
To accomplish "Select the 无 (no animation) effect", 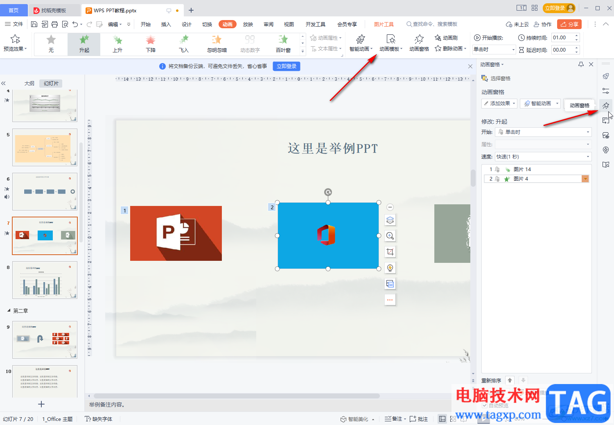I will click(51, 44).
